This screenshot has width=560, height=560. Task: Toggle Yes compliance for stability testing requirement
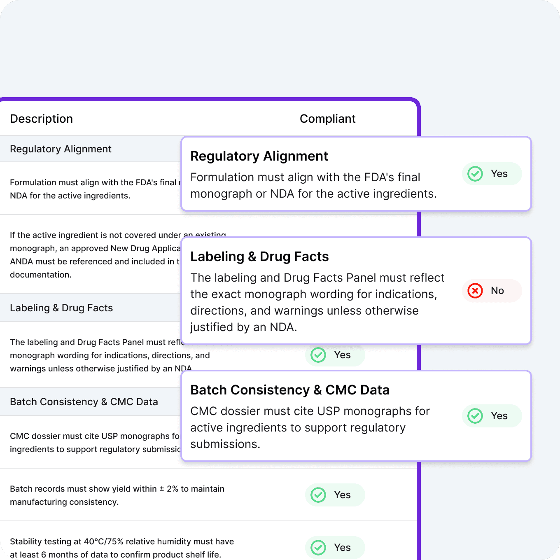pyautogui.click(x=335, y=548)
